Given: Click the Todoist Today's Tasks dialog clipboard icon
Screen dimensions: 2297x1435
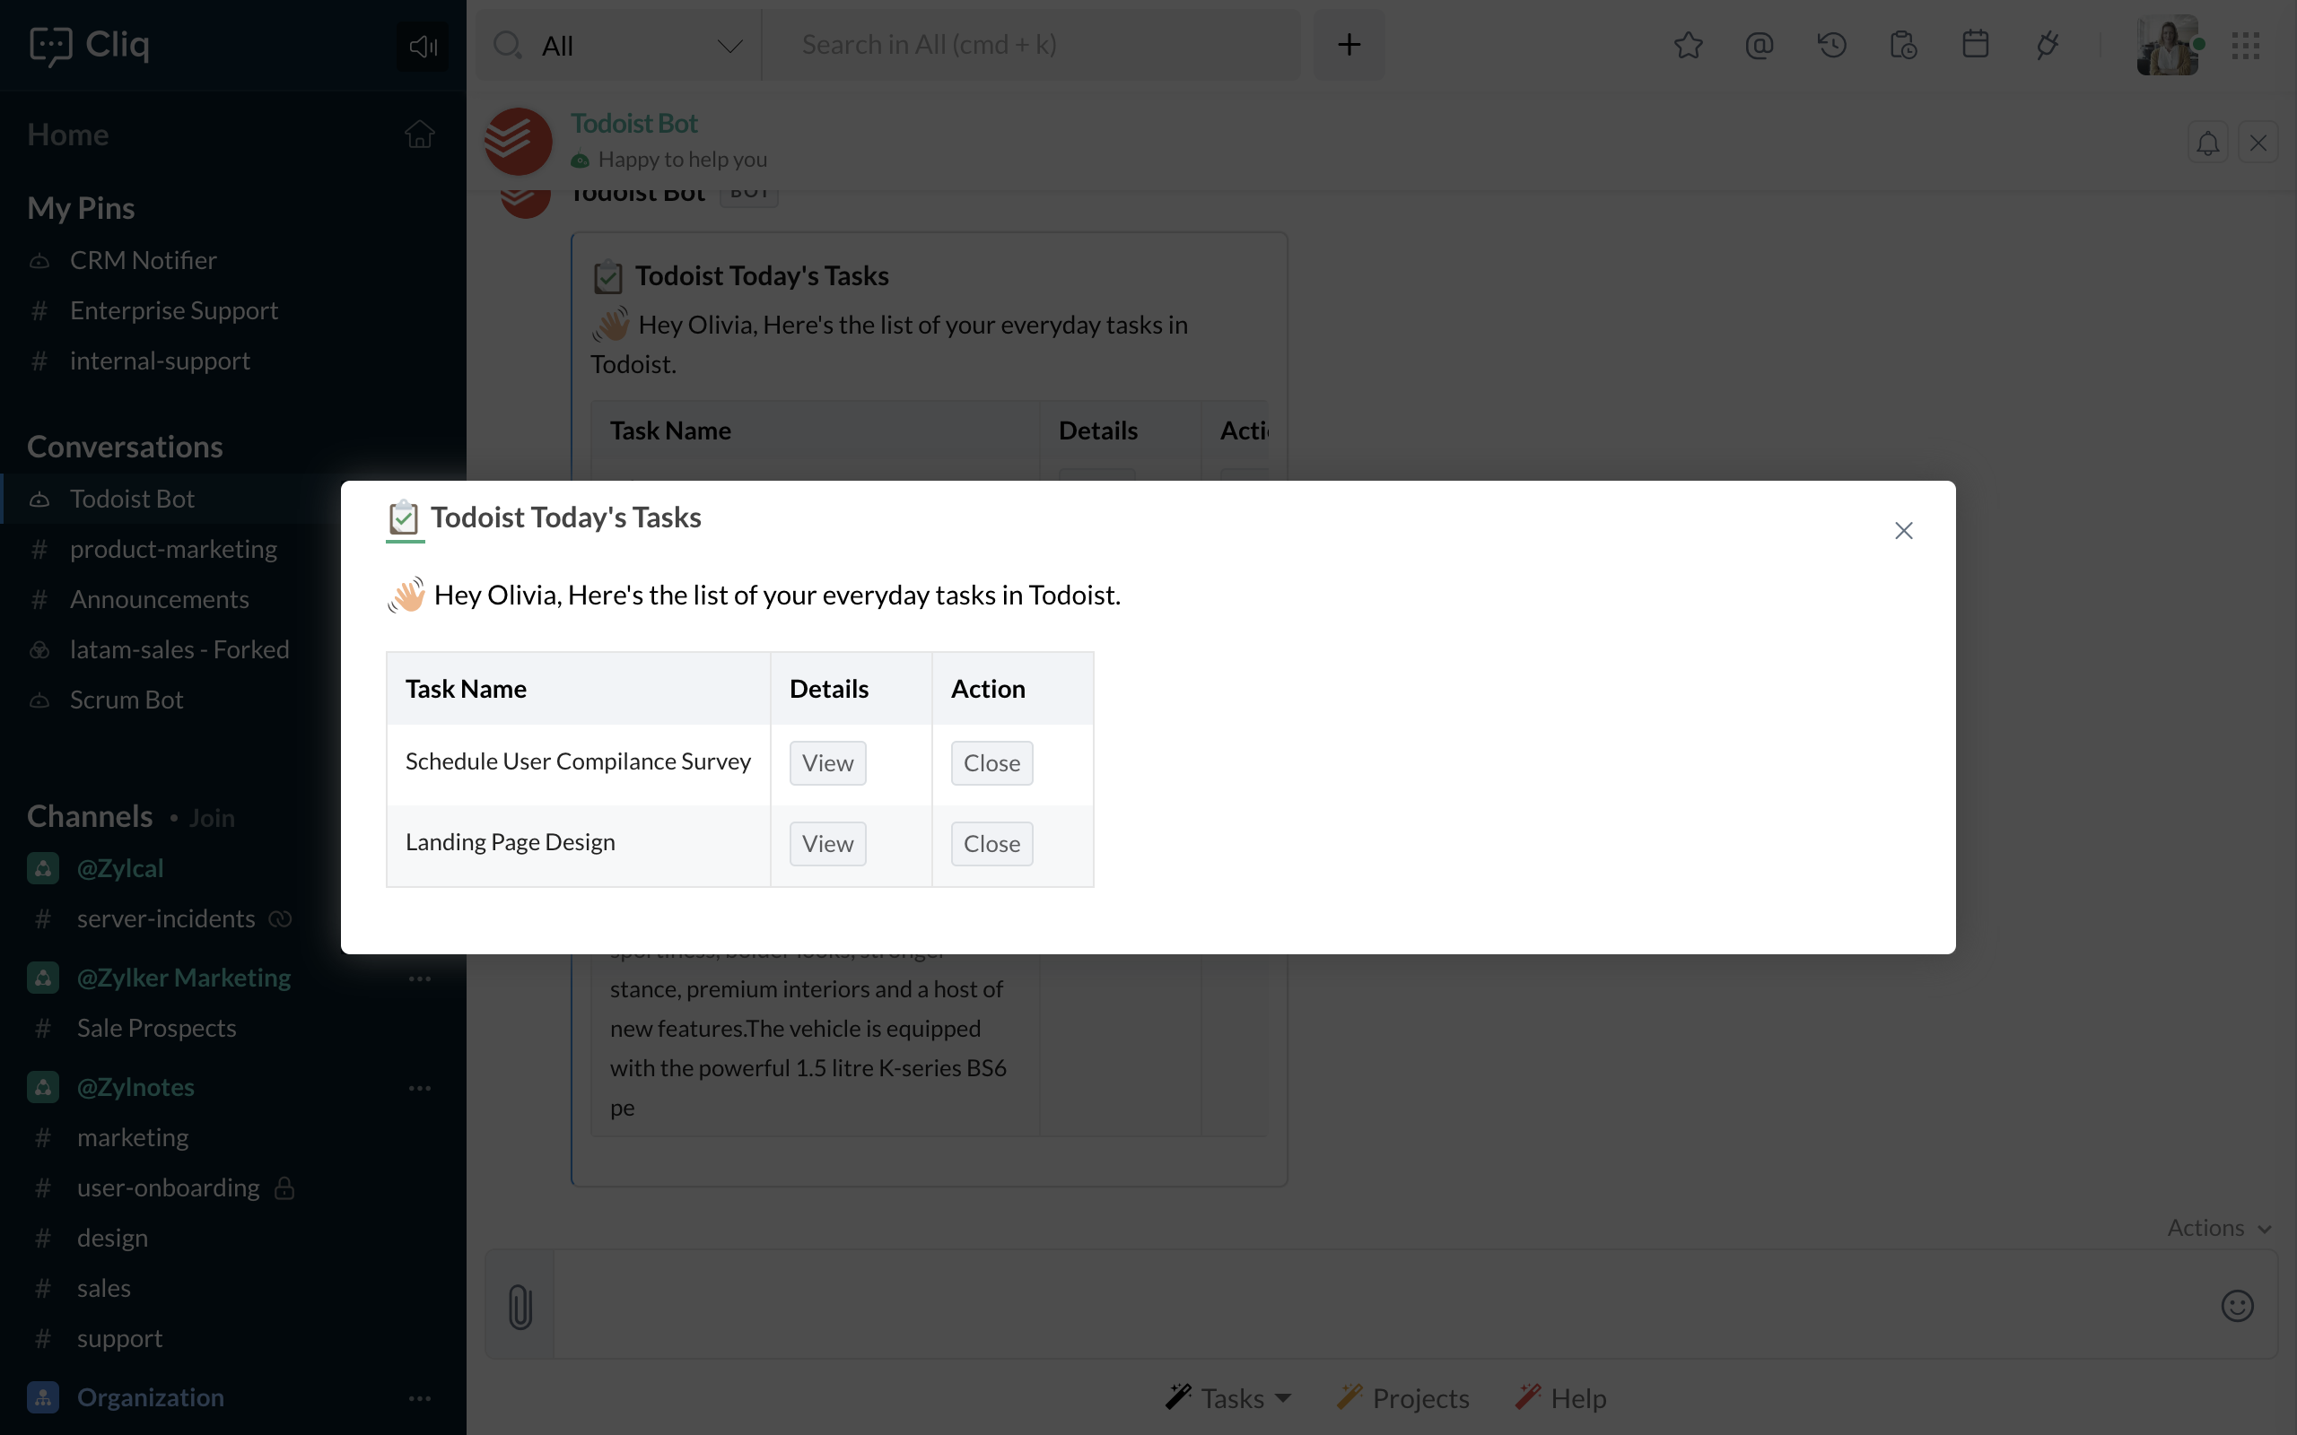Looking at the screenshot, I should tap(404, 518).
